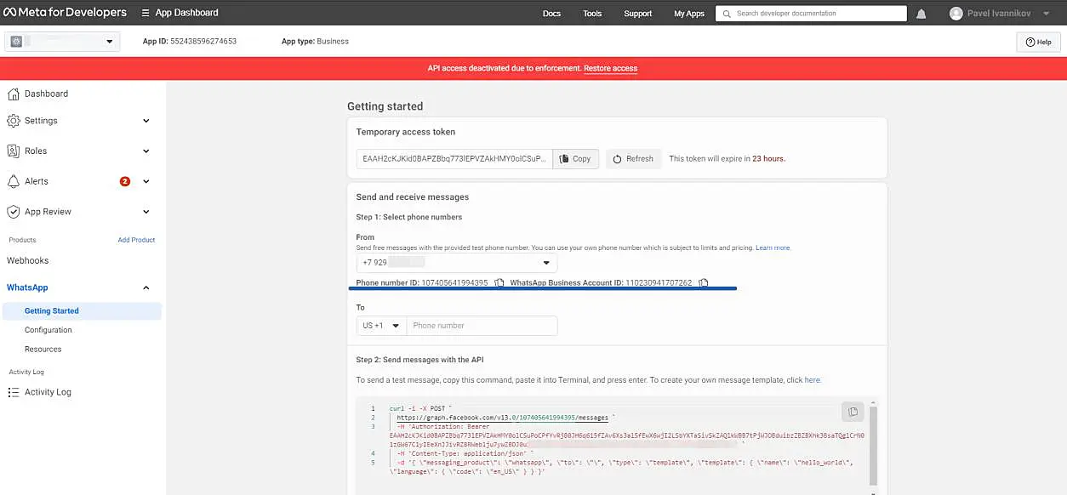
Task: Open the US +1 country code dropdown
Action: (381, 326)
